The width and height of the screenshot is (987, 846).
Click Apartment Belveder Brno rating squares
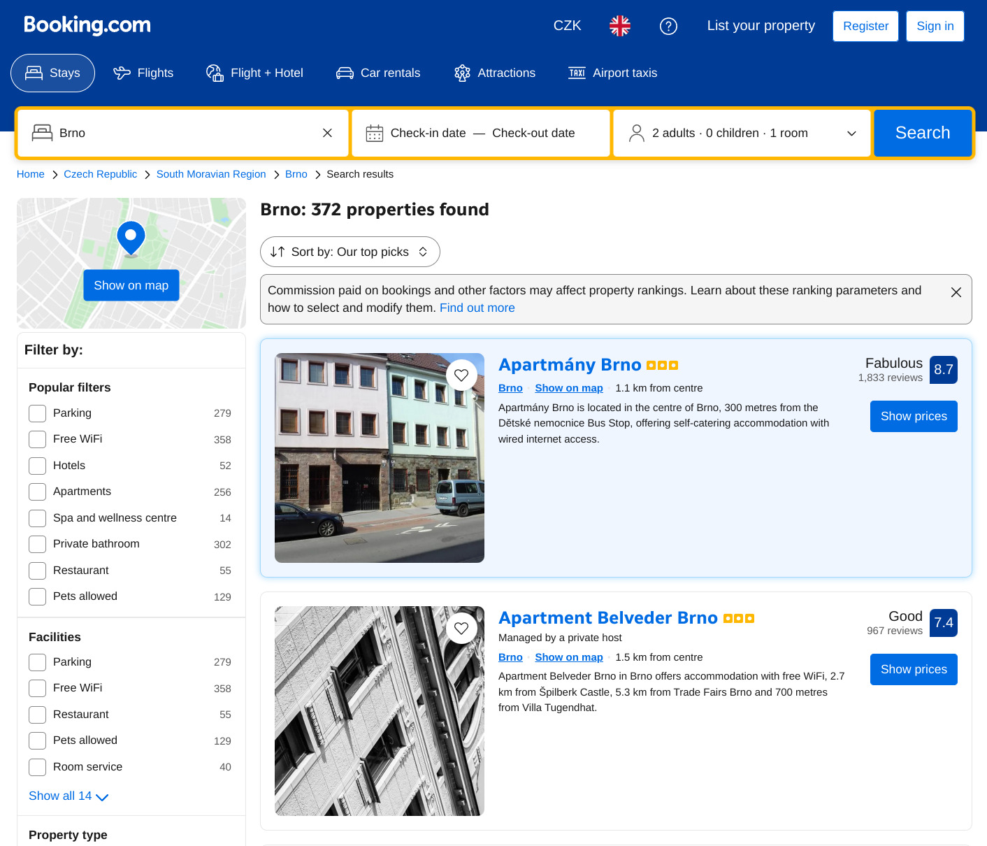pos(739,618)
